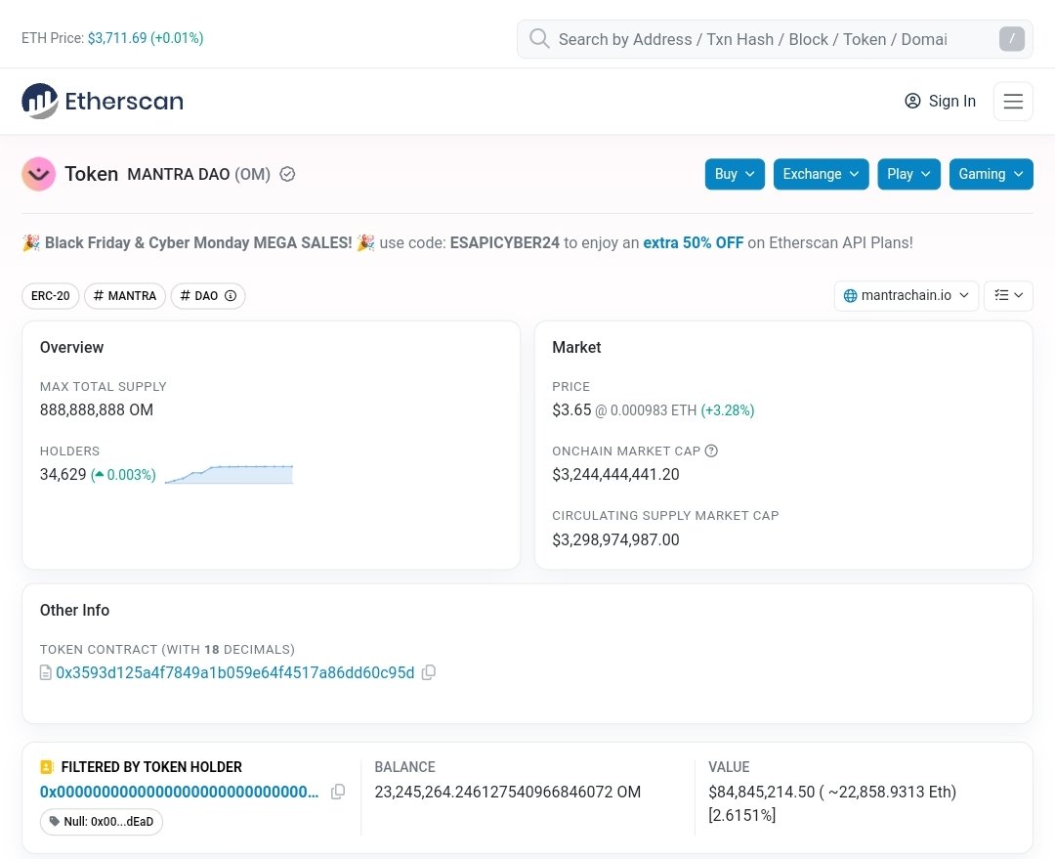Screen dimensions: 1055x859
Task: Expand the mantrachain.io links dropdown
Action: tap(906, 295)
